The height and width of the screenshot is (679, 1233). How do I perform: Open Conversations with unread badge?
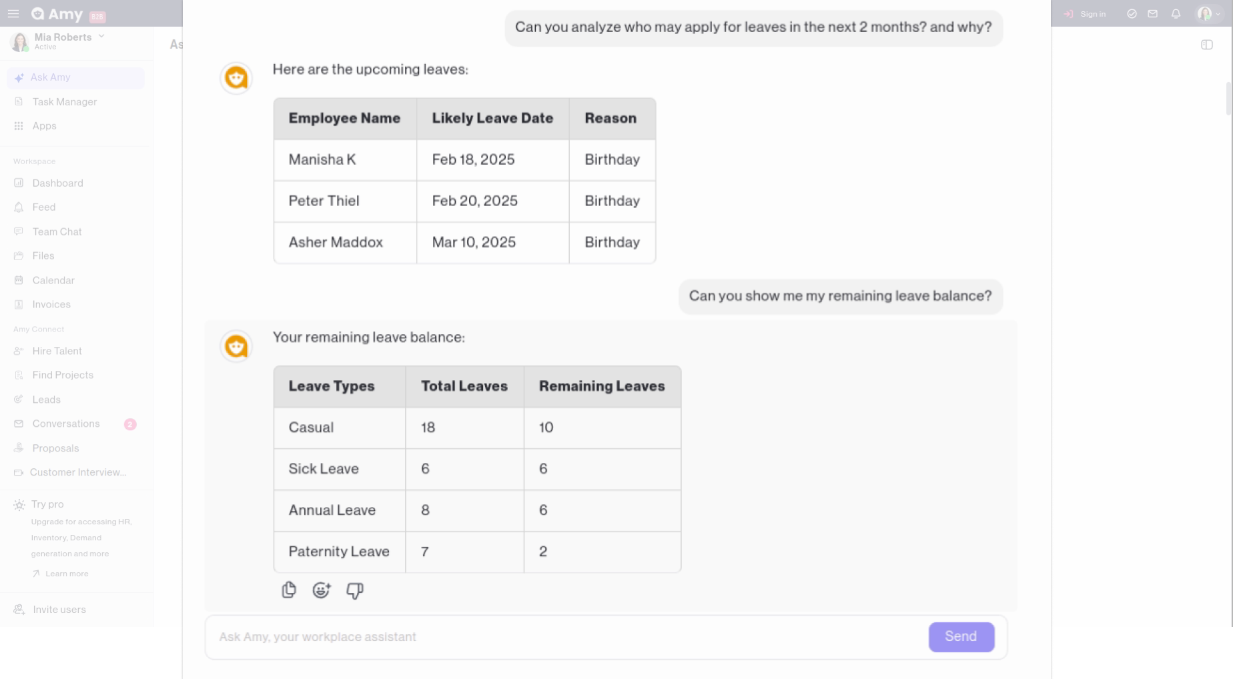[x=66, y=424]
